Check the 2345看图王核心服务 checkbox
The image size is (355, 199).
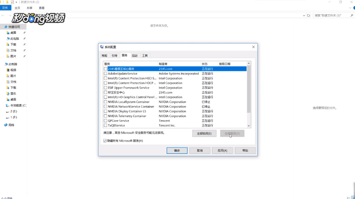tap(105, 69)
